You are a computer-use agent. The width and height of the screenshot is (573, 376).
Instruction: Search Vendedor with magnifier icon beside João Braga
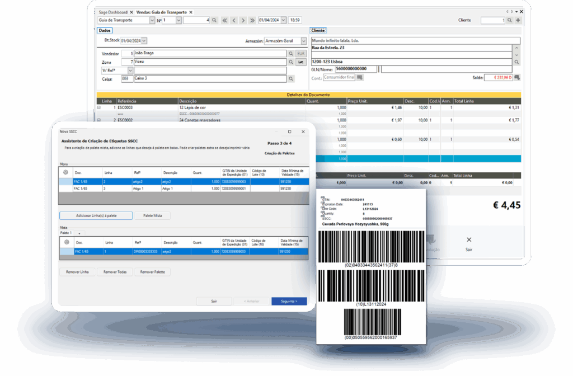(x=291, y=54)
